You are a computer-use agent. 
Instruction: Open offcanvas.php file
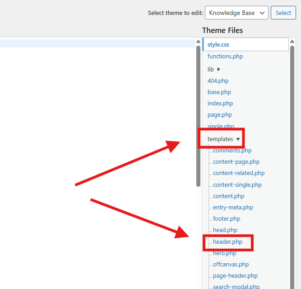[x=231, y=265]
